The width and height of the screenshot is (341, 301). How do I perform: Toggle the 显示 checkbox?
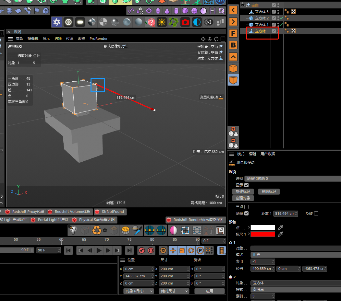(246, 185)
